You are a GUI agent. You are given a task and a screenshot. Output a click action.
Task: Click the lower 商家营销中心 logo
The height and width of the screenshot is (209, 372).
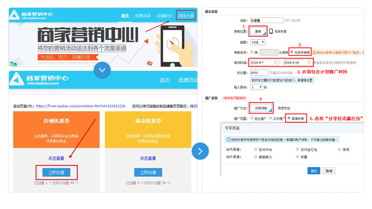click(39, 79)
